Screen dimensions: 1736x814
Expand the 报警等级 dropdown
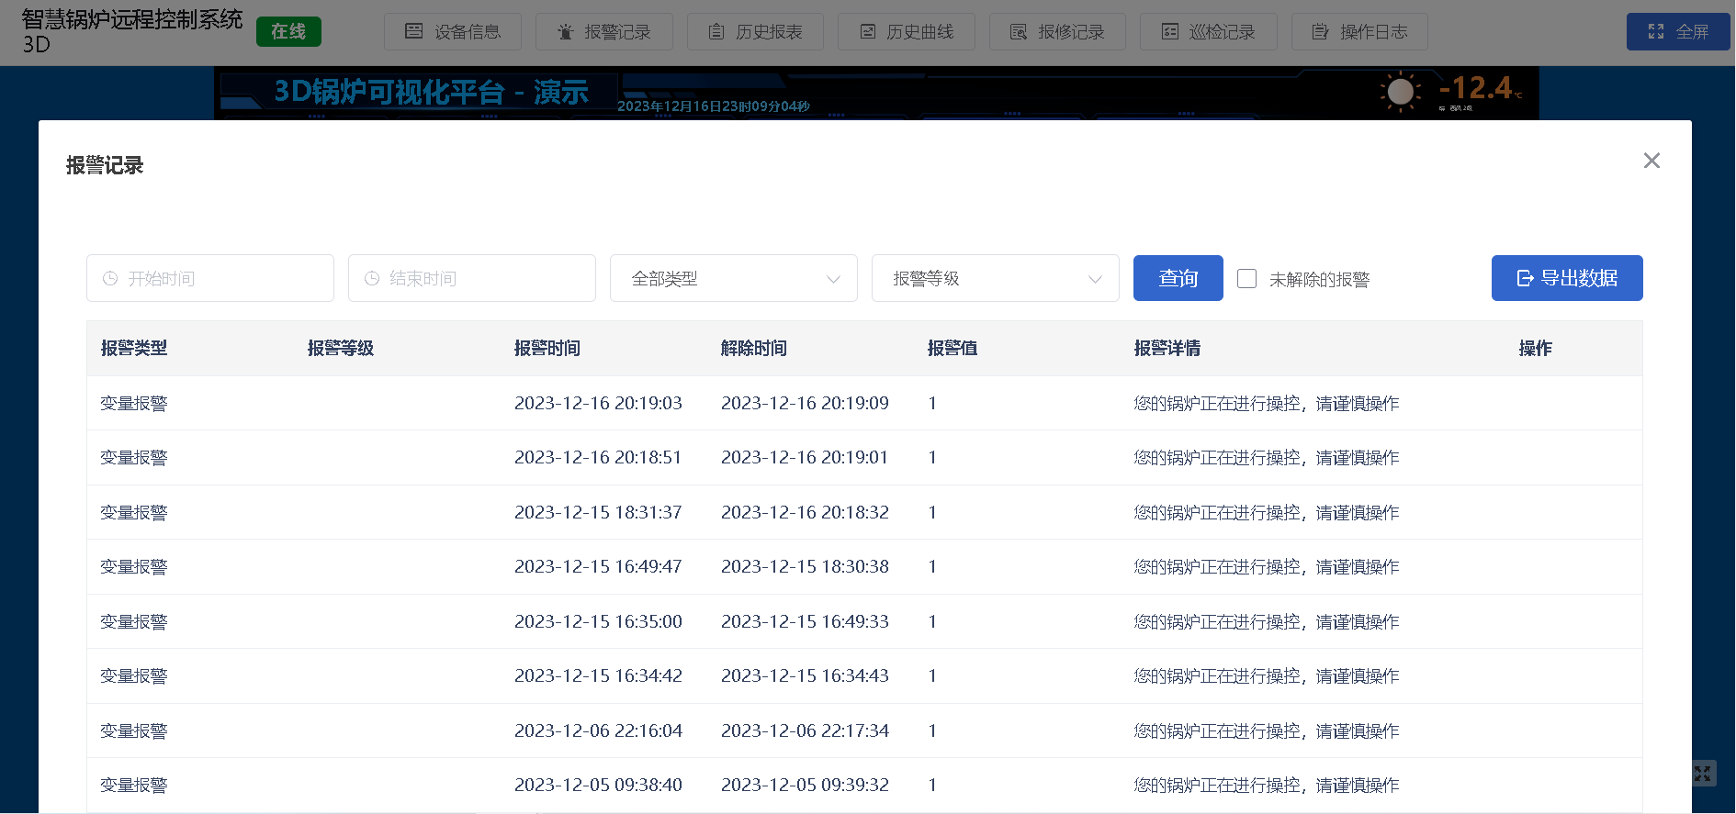coord(996,278)
